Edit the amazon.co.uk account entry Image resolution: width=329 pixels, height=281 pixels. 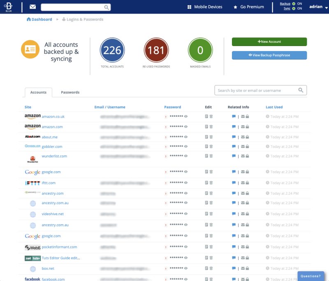click(206, 116)
